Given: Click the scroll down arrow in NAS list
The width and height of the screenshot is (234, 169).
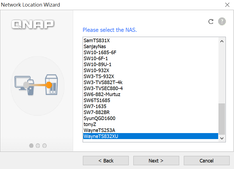Looking at the screenshot, I should [x=222, y=138].
